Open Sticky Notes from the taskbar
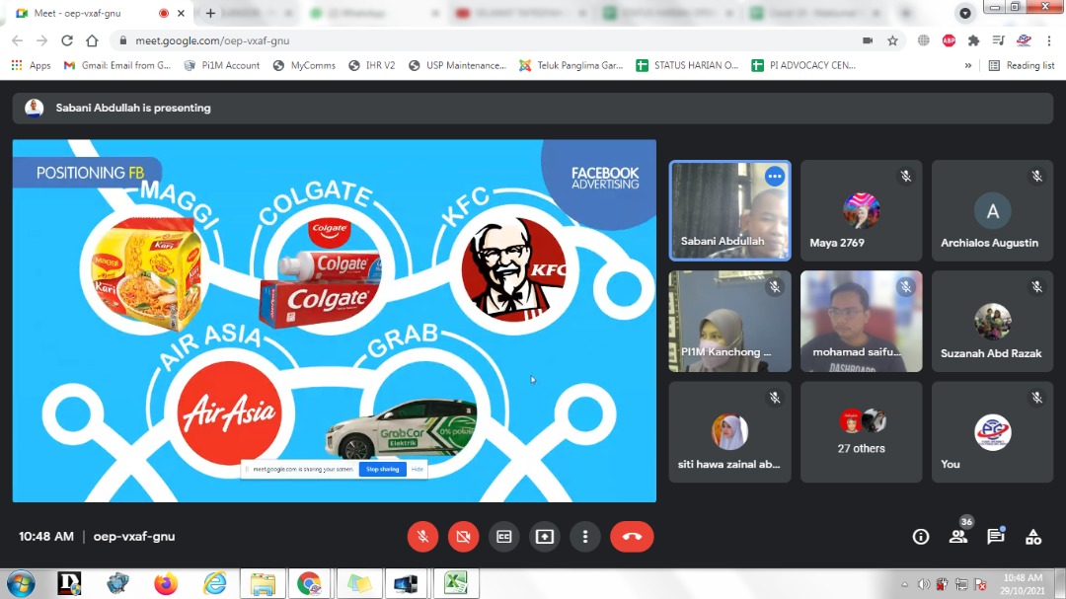 coord(359,584)
